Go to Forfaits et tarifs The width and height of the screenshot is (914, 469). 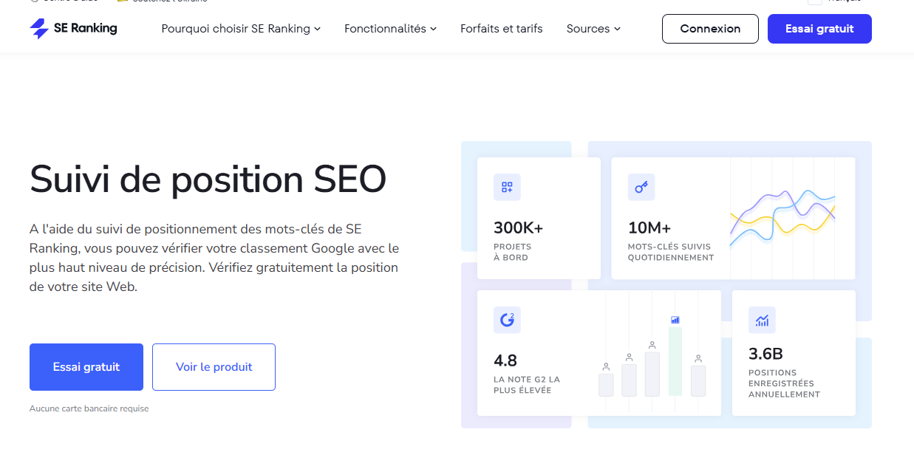tap(501, 29)
